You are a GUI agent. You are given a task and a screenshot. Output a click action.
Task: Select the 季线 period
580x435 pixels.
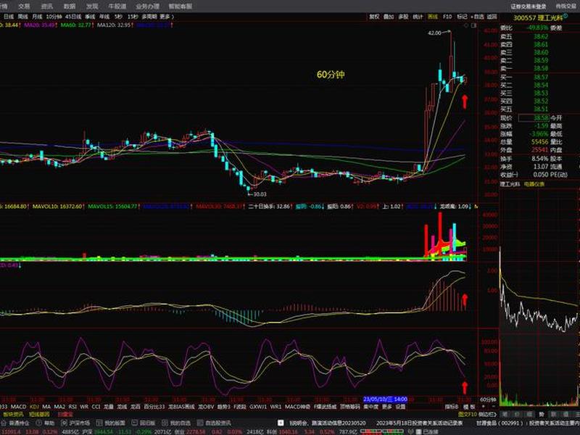[90, 17]
